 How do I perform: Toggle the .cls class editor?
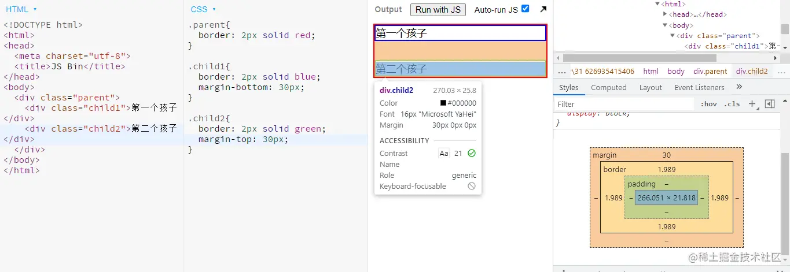coord(732,104)
